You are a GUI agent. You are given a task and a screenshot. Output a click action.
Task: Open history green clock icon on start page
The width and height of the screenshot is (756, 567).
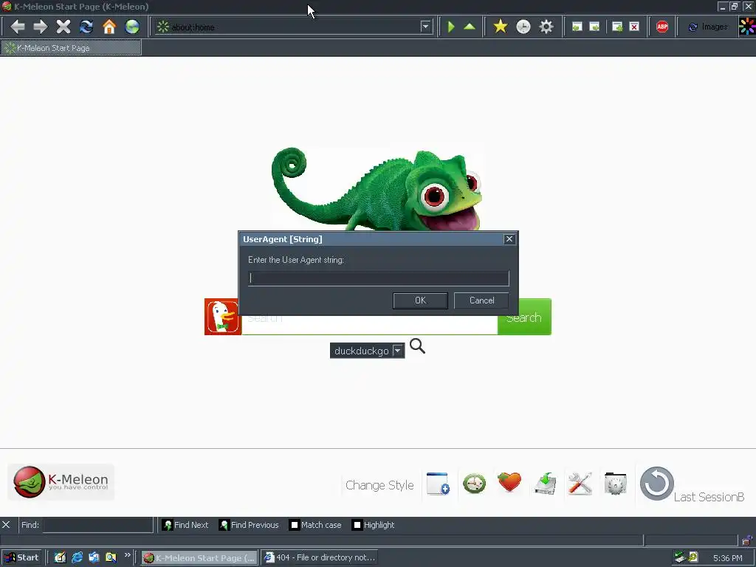[474, 483]
